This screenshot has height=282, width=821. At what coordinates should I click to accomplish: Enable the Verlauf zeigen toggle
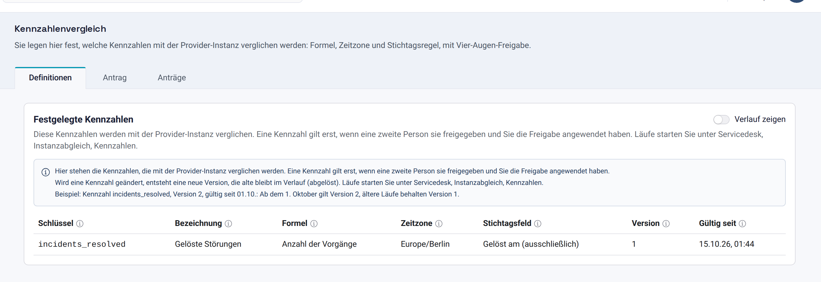click(721, 120)
